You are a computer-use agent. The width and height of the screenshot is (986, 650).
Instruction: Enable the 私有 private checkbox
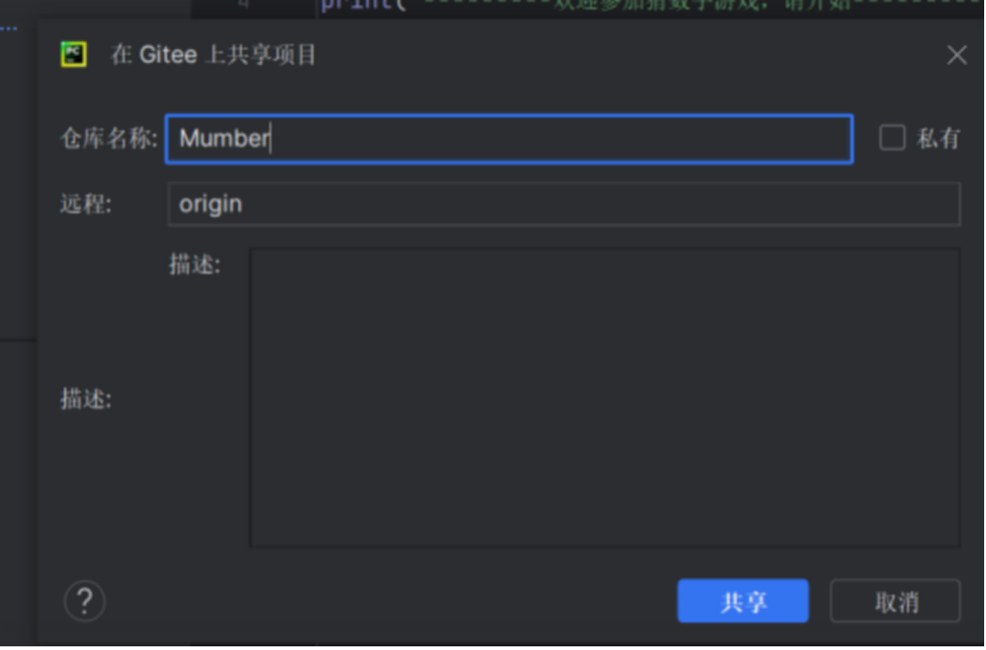pyautogui.click(x=891, y=138)
